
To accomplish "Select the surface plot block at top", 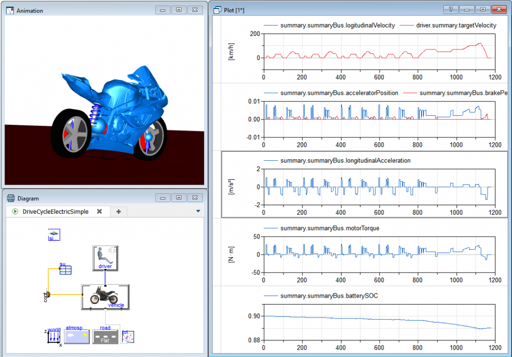I will pos(54,235).
